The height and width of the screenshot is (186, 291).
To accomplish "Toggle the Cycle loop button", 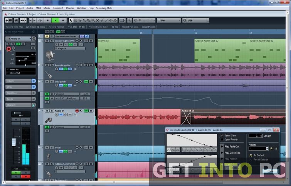I will click(40, 20).
